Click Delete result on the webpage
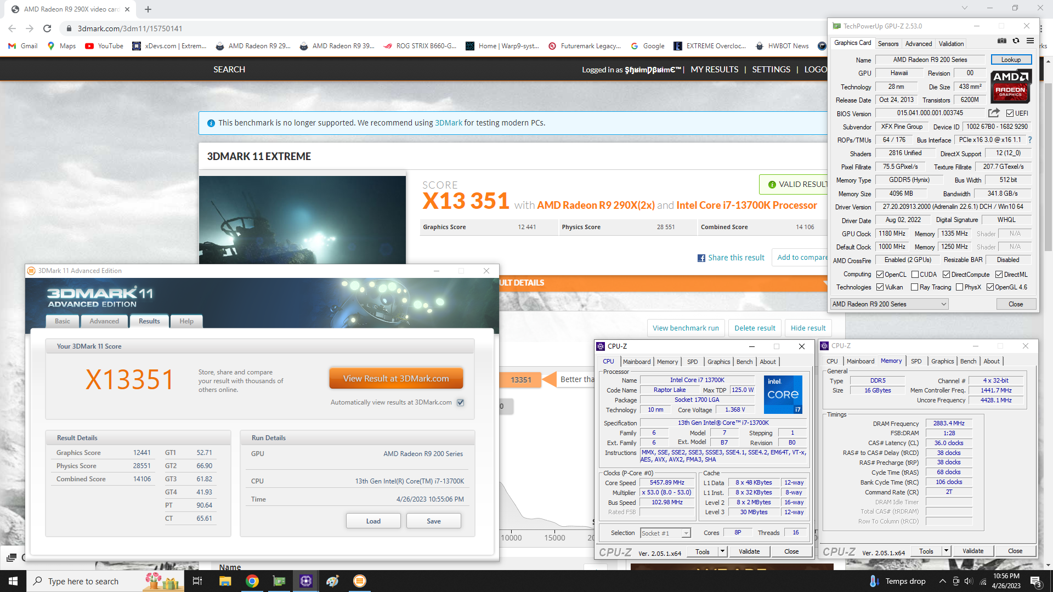Viewport: 1053px width, 592px height. coord(755,328)
